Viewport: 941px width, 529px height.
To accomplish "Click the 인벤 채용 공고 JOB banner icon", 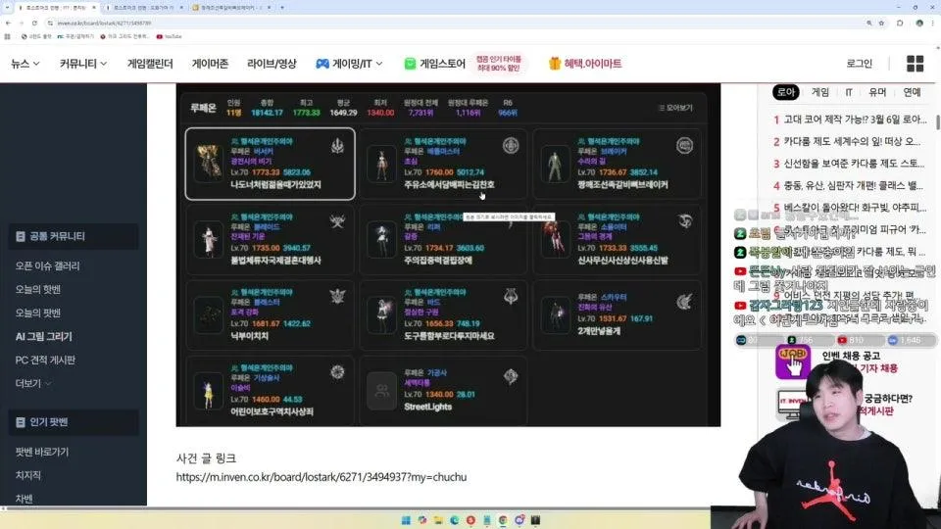I will click(x=792, y=361).
